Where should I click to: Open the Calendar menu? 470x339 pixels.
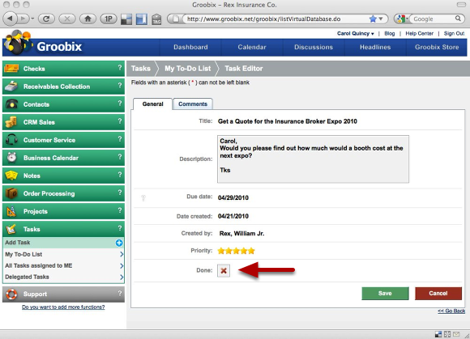click(x=252, y=47)
